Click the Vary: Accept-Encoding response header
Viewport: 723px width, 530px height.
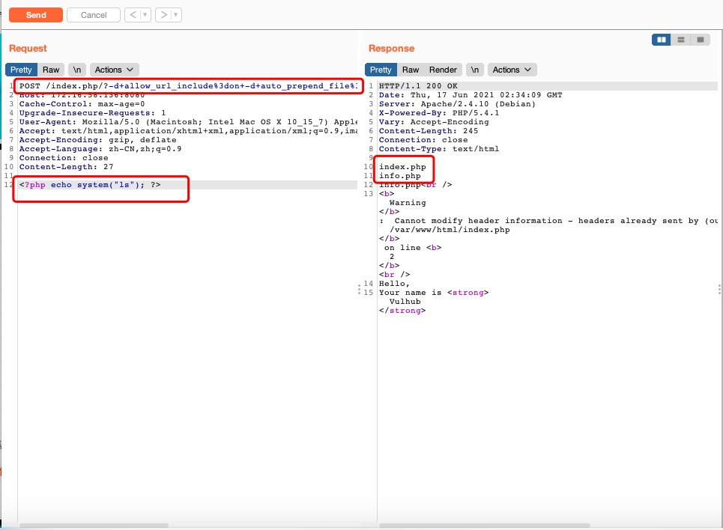pos(434,122)
